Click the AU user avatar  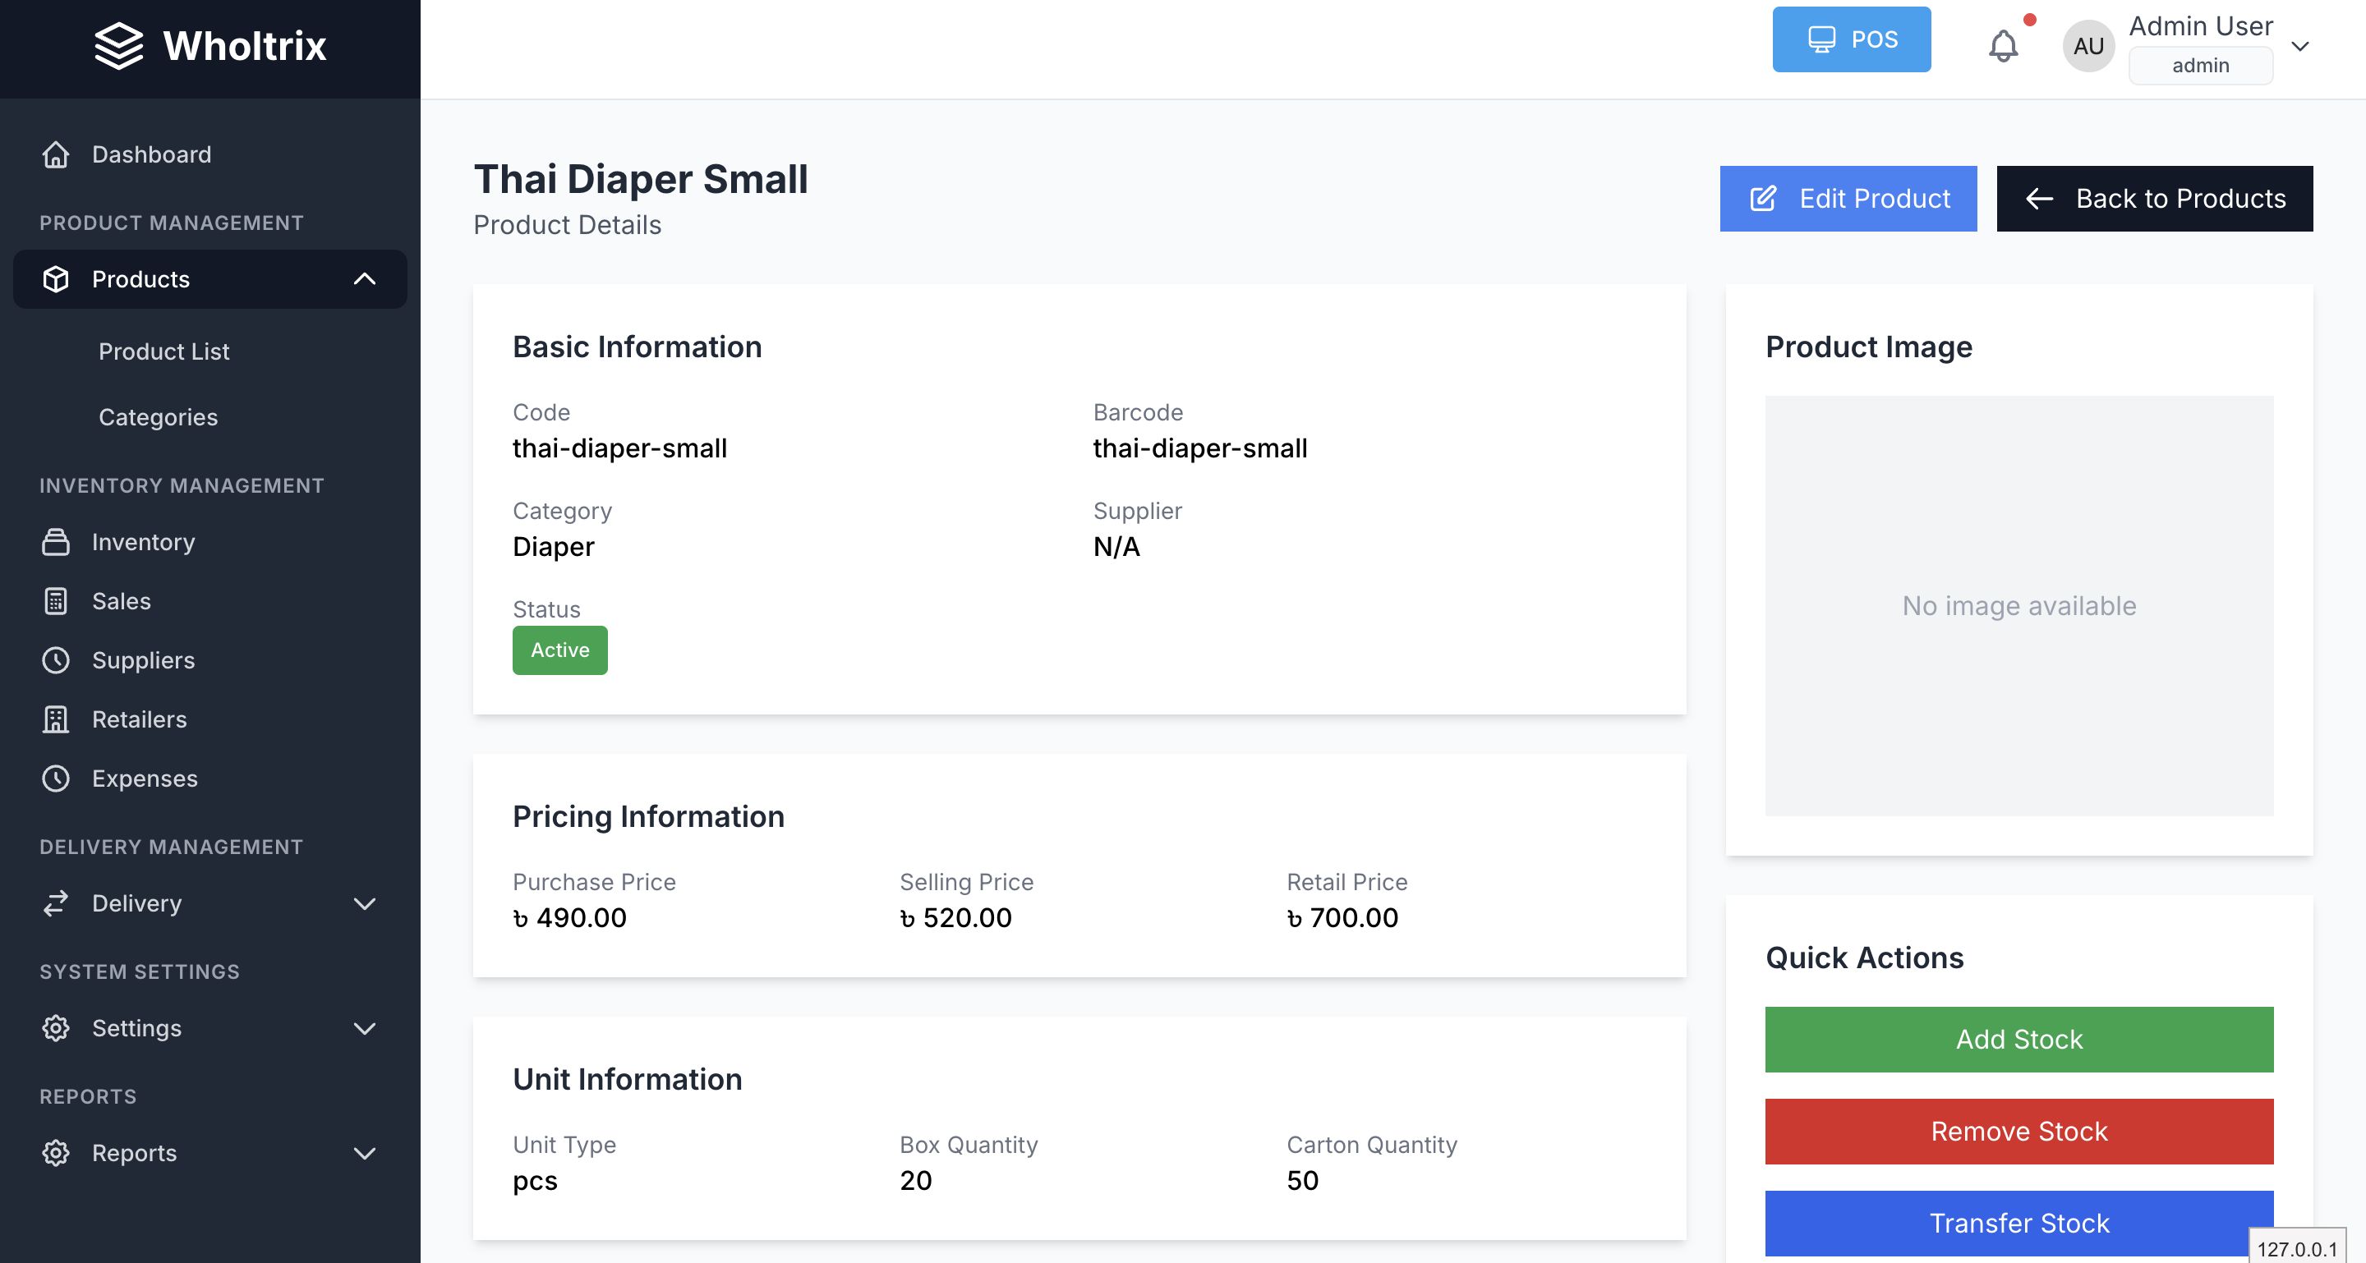2088,46
